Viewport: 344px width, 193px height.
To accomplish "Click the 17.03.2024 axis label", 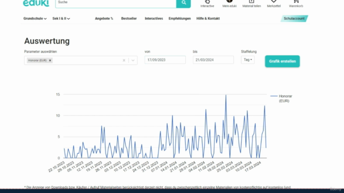I will [x=253, y=167].
